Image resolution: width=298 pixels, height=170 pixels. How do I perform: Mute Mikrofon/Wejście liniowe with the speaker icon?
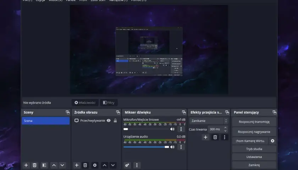[x=172, y=129]
